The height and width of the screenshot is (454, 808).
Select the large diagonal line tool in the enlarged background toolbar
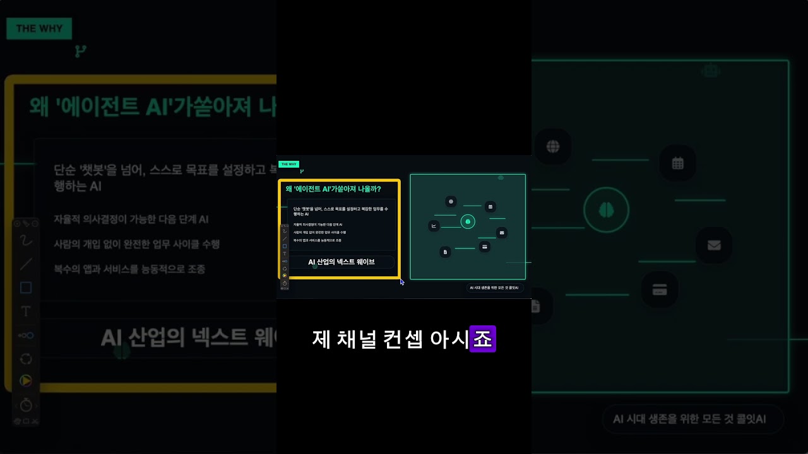click(26, 264)
